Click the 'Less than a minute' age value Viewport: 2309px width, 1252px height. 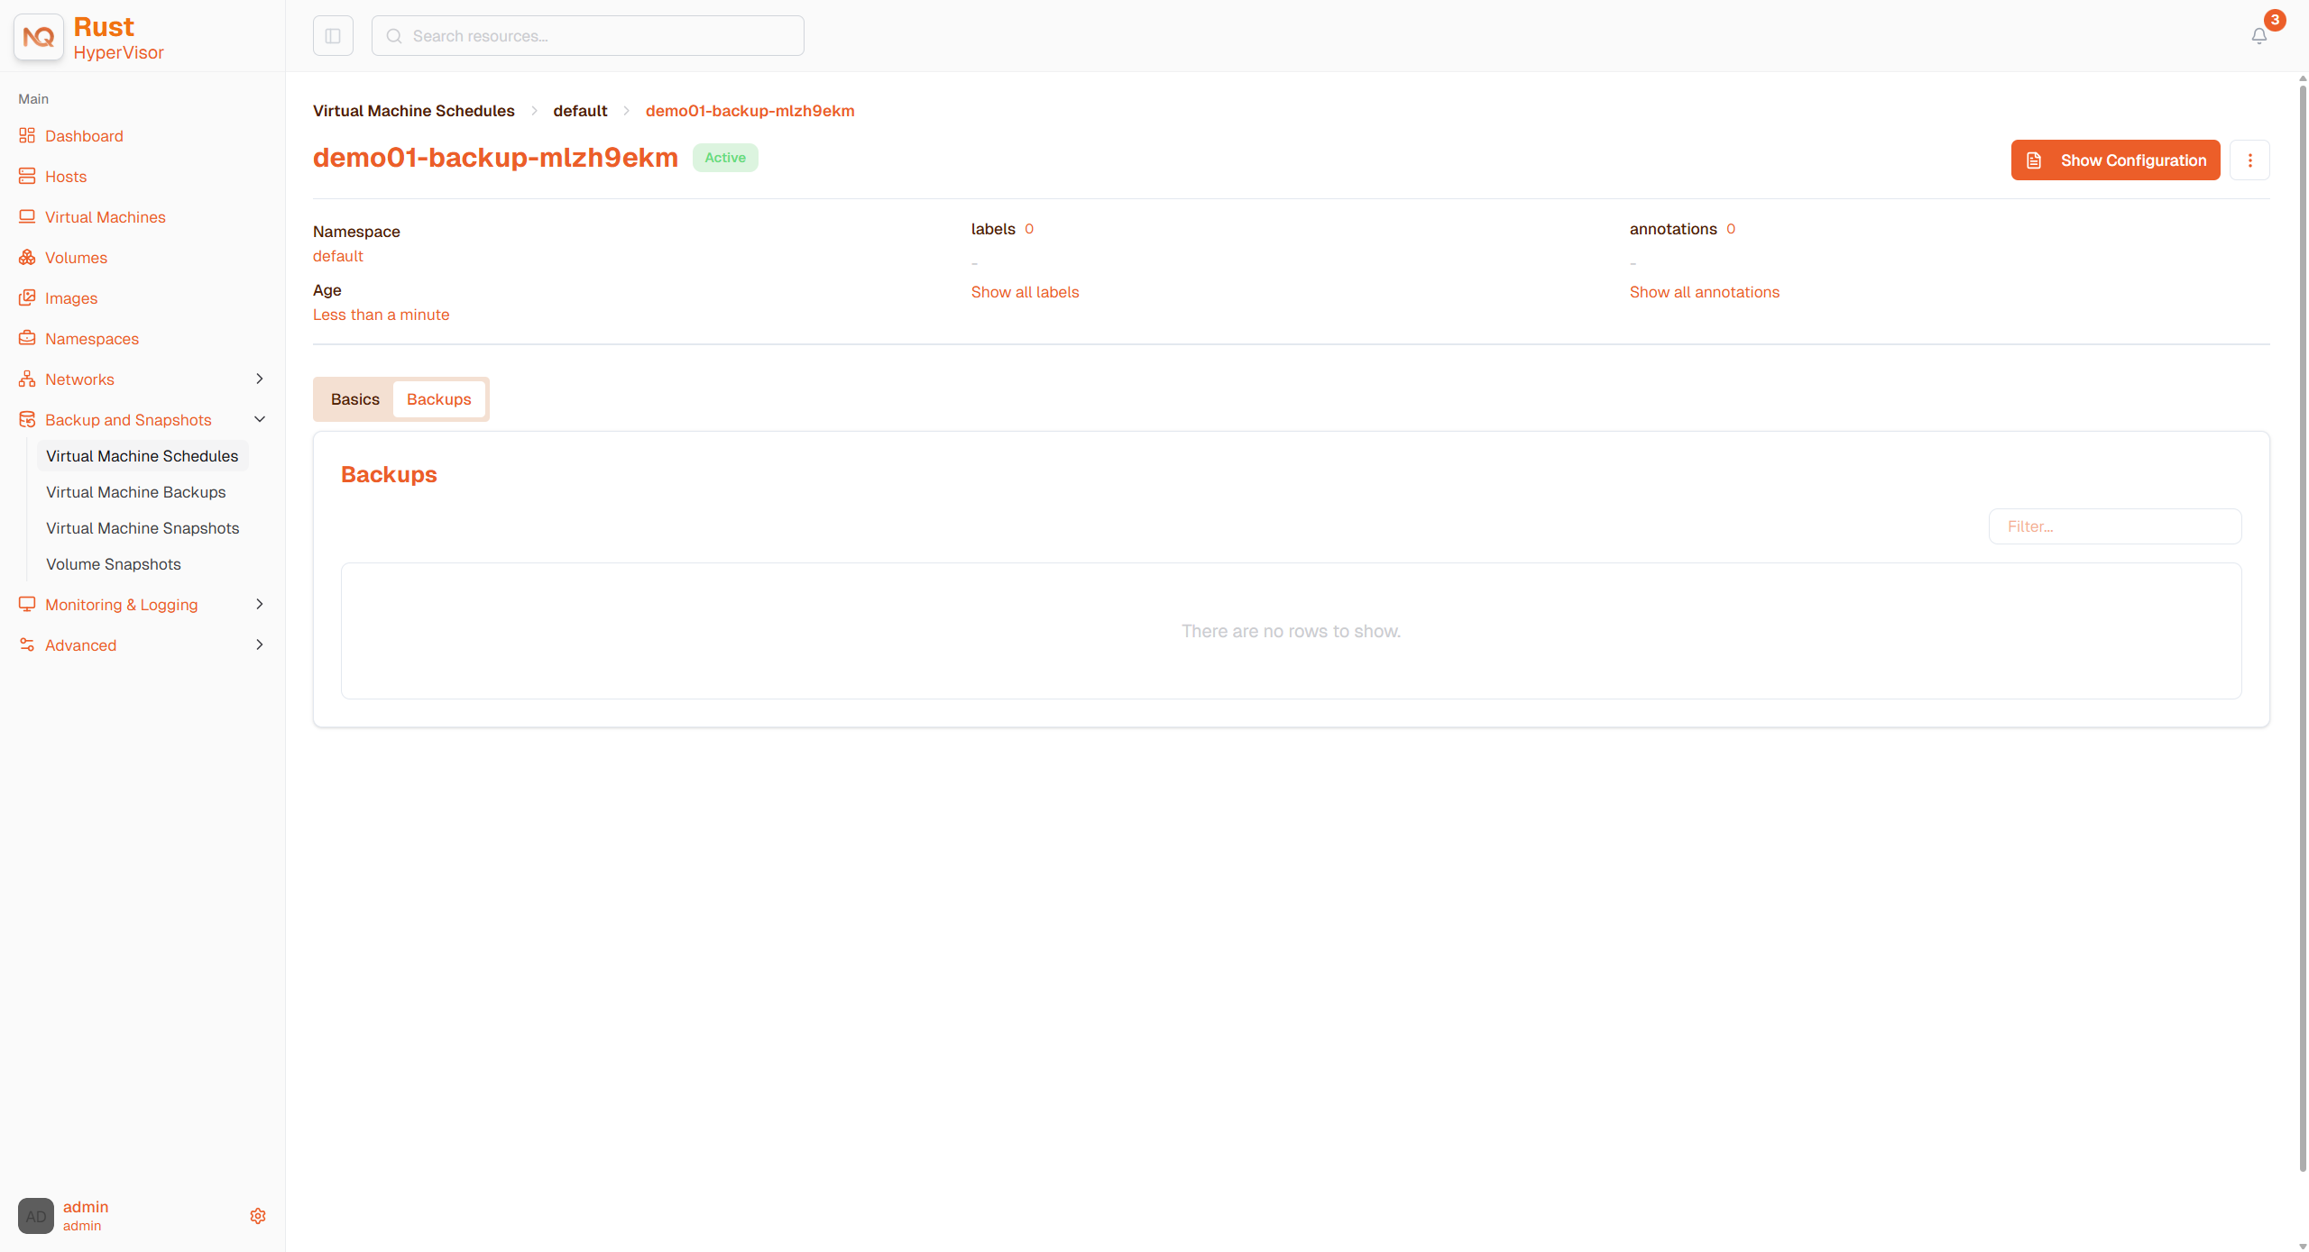pyautogui.click(x=382, y=315)
